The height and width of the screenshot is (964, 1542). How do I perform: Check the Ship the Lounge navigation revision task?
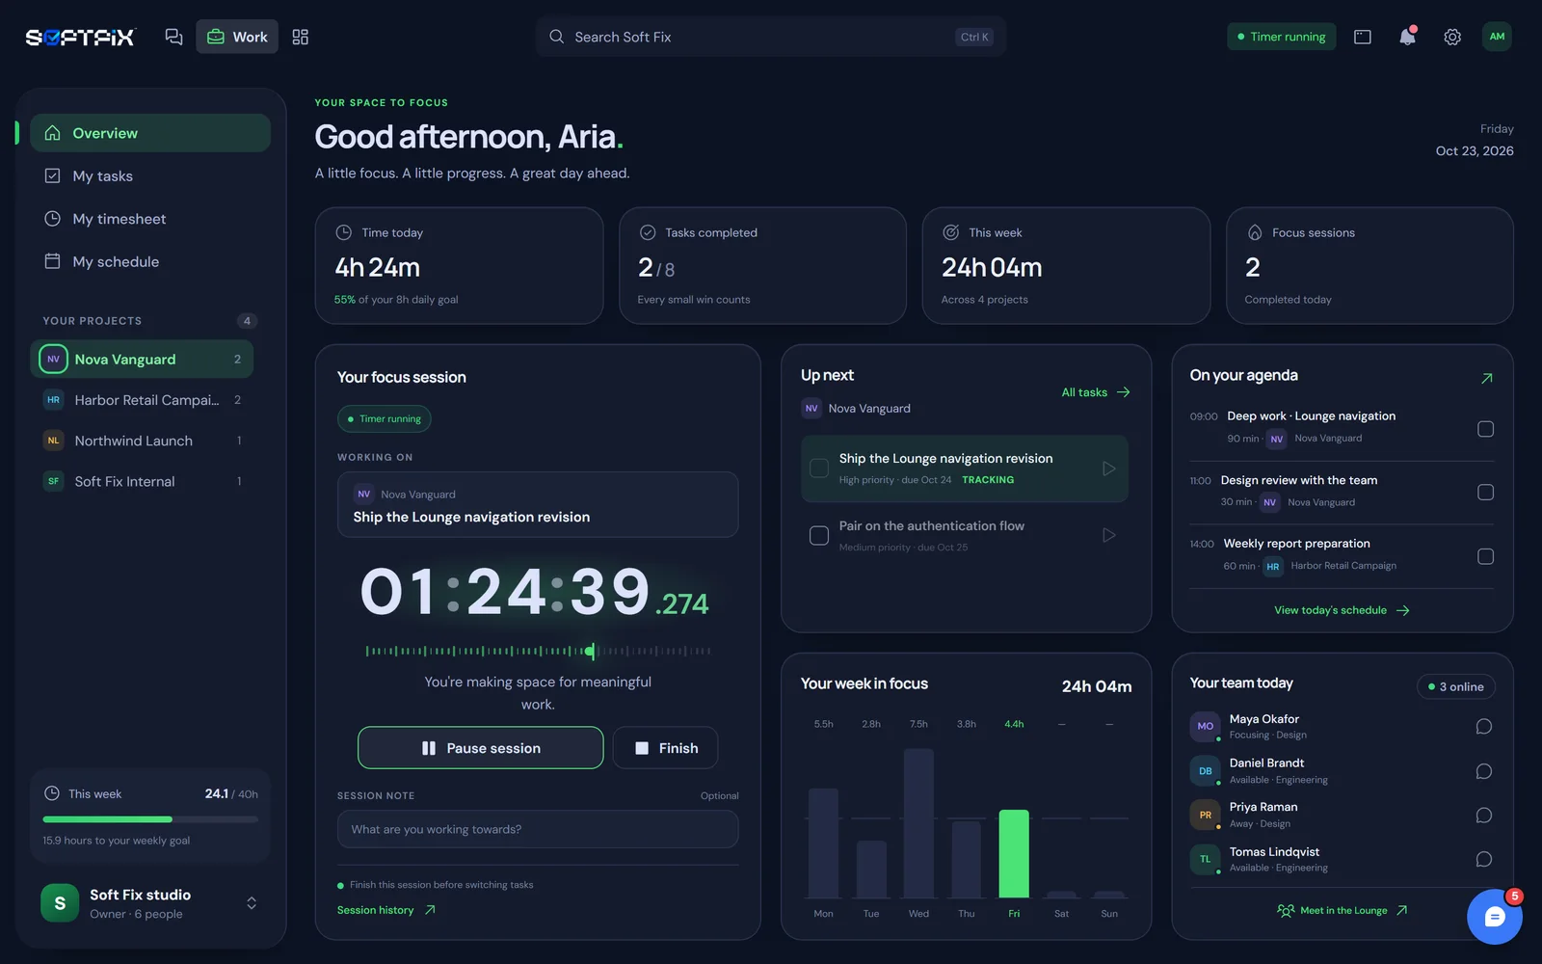(819, 469)
